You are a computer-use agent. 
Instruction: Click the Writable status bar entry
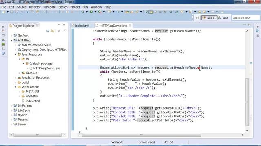pos(117,142)
